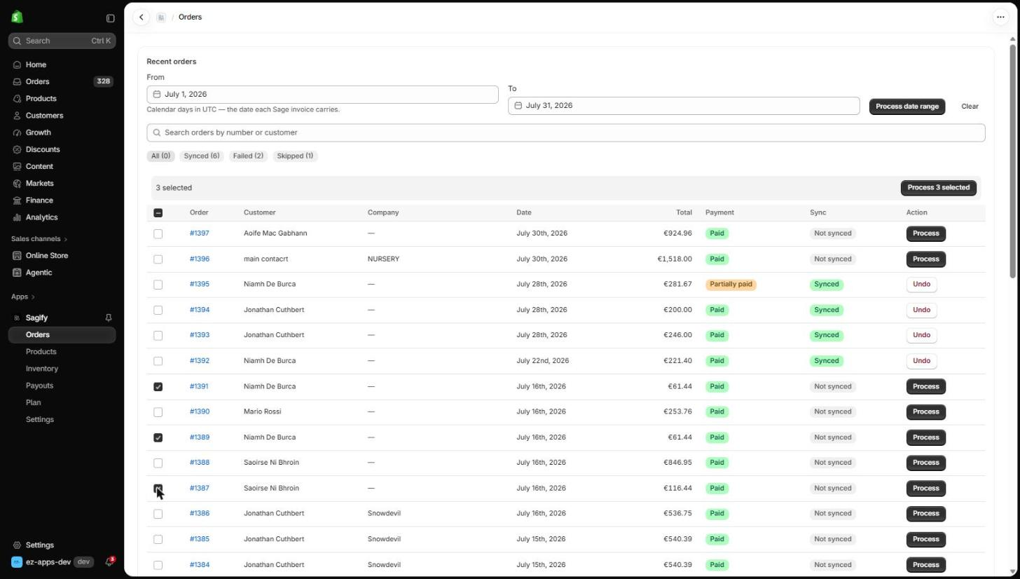
Task: Open the Agentic channel icon
Action: [18, 273]
